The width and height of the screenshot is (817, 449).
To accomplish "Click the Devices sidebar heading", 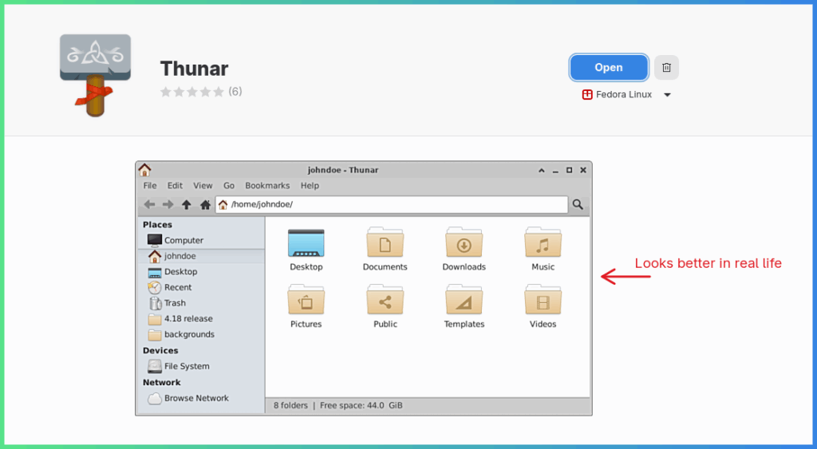I will pyautogui.click(x=160, y=351).
